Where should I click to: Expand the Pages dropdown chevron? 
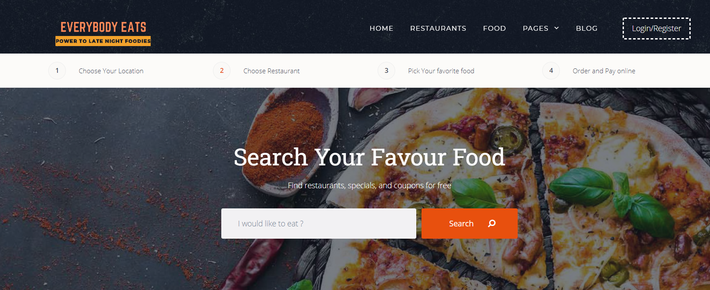coord(556,28)
